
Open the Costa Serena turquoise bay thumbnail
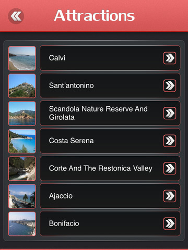point(22,141)
